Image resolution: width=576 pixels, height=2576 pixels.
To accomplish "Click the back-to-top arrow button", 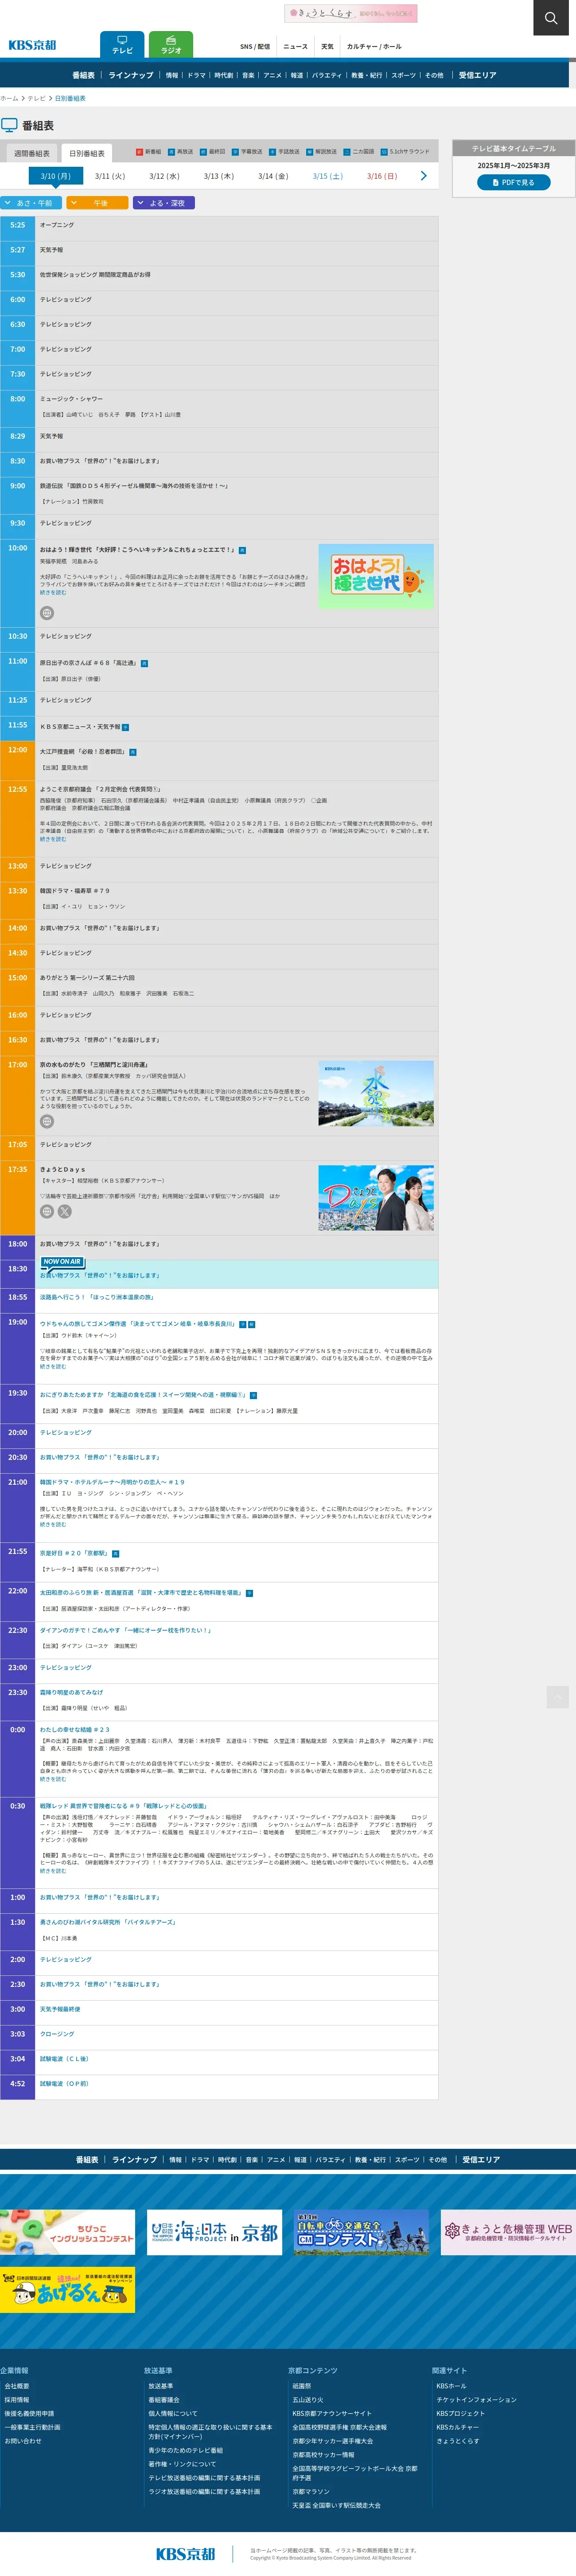I will 558,1697.
